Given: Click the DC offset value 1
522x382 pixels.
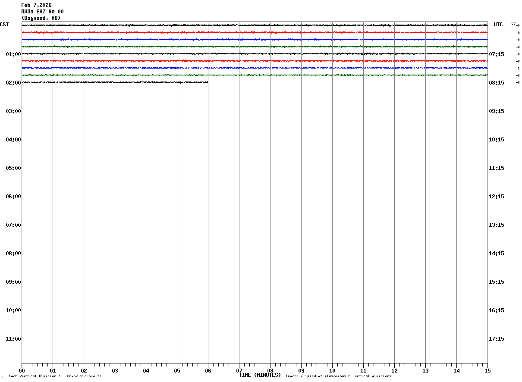Looking at the screenshot, I should [x=519, y=69].
